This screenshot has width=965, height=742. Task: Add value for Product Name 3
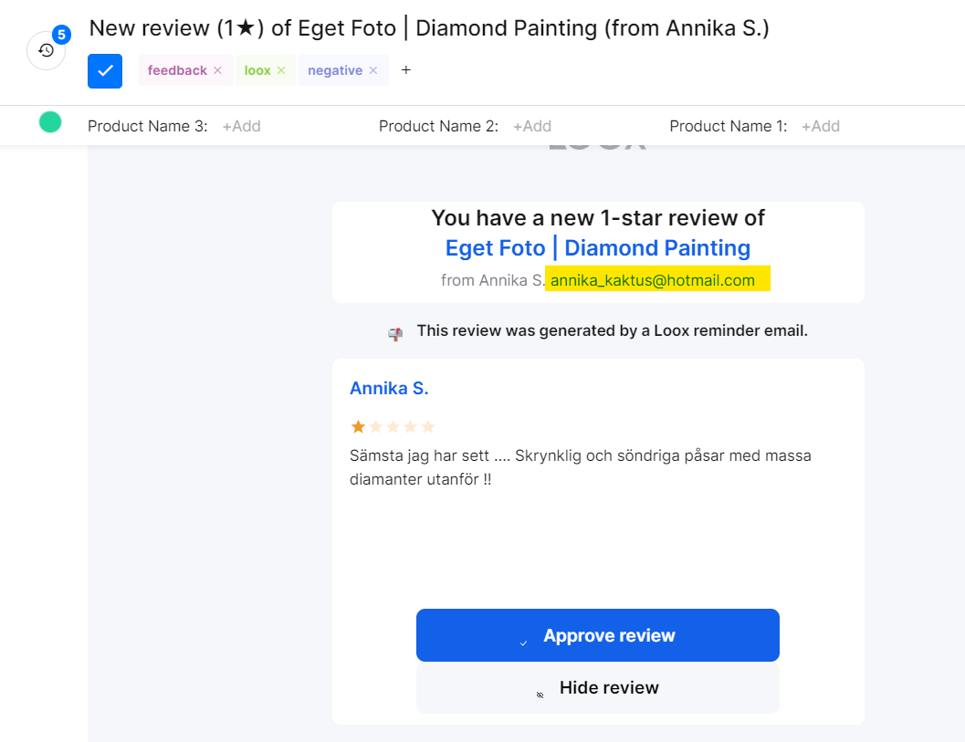(x=241, y=126)
